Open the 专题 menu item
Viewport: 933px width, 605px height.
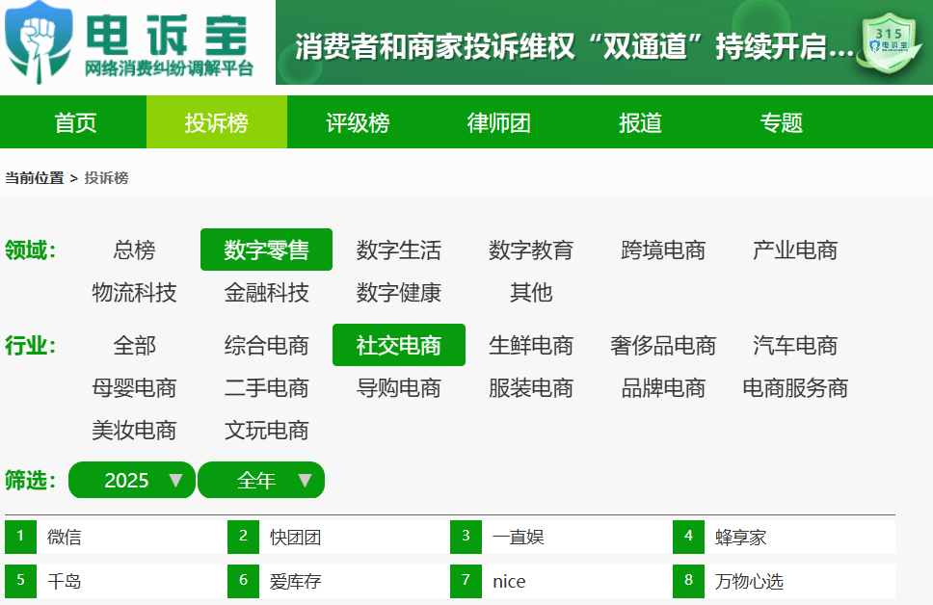(x=779, y=122)
